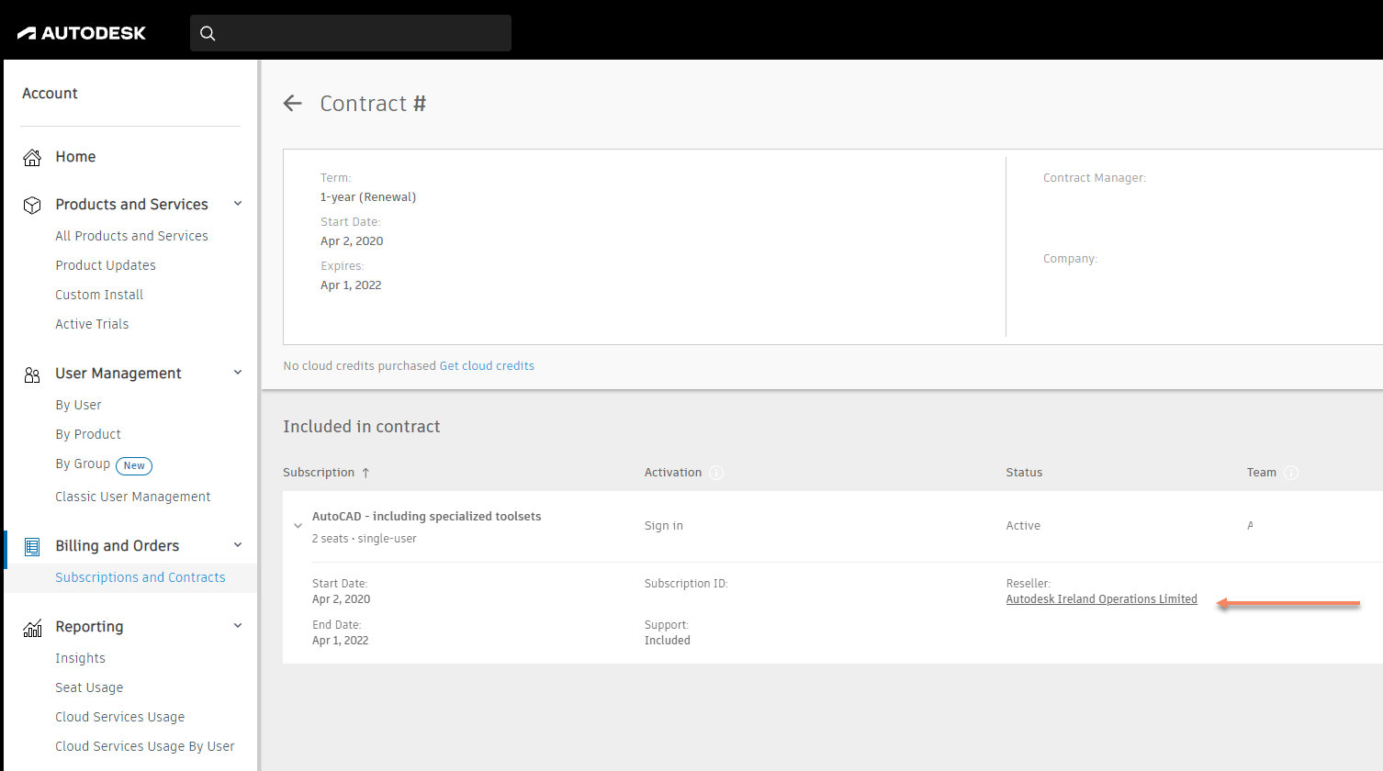Click the search magnifier icon
This screenshot has height=771, width=1383.
[x=208, y=32]
